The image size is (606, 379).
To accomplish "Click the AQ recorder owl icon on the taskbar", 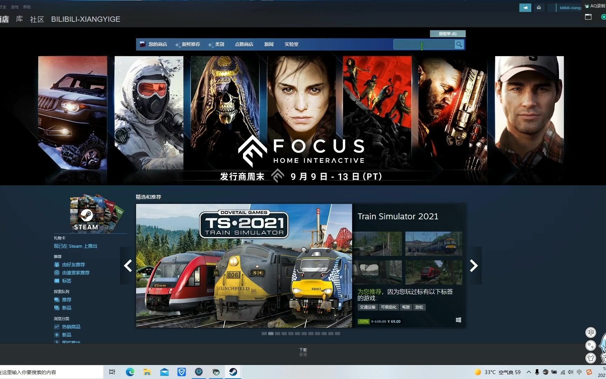I will click(216, 372).
